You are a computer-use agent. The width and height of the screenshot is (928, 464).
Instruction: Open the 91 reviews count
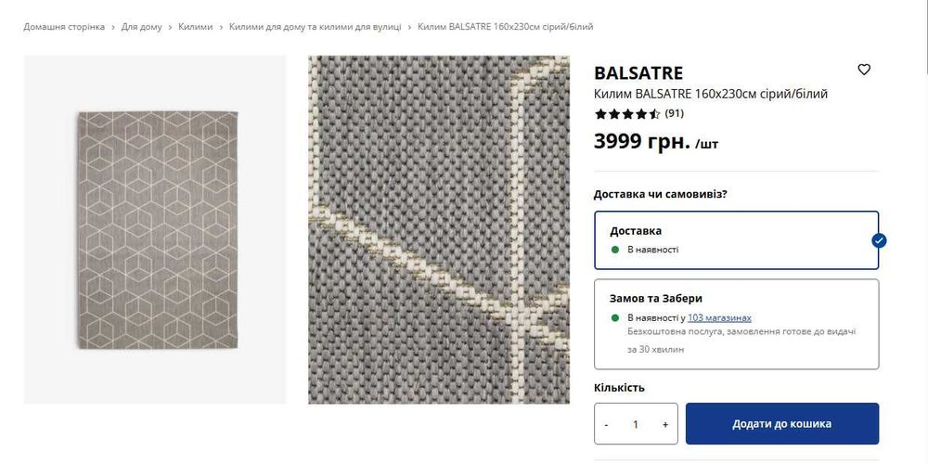674,113
